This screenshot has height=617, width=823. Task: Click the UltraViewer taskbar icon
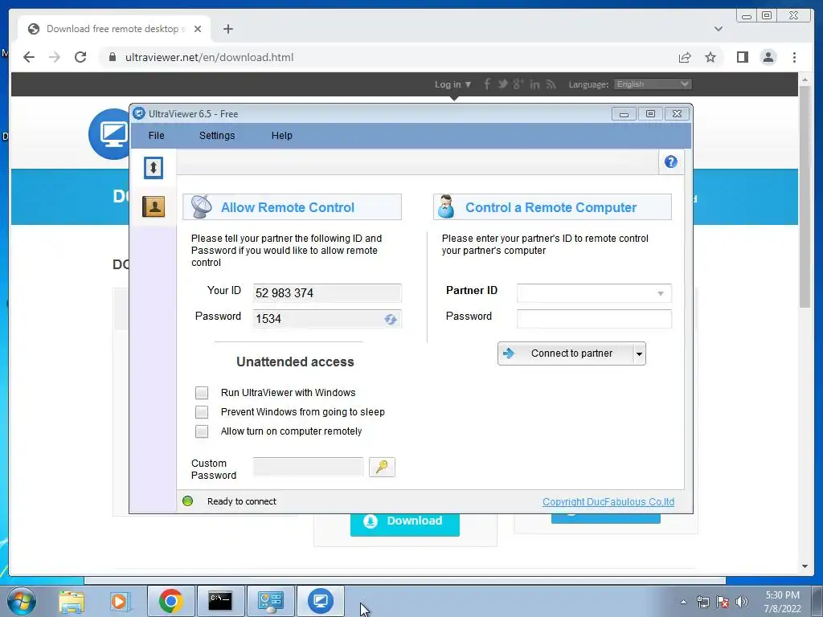(321, 601)
